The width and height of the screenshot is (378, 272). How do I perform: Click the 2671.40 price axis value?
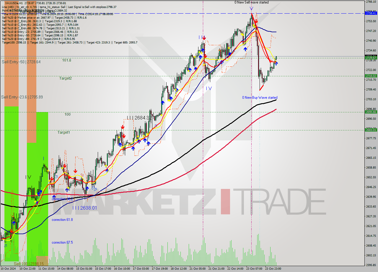371,148
